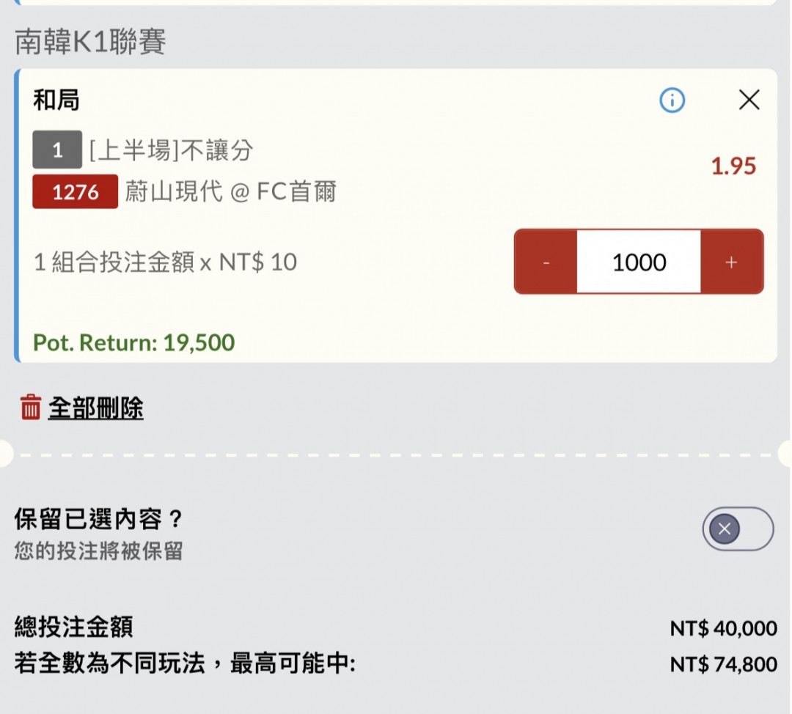The image size is (792, 714).
Task: Increase bet amount with plus button
Action: tap(731, 262)
